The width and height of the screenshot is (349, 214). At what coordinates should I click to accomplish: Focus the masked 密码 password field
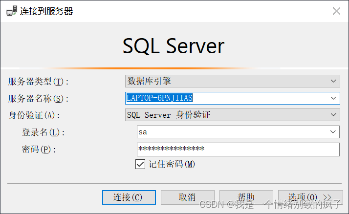point(238,149)
